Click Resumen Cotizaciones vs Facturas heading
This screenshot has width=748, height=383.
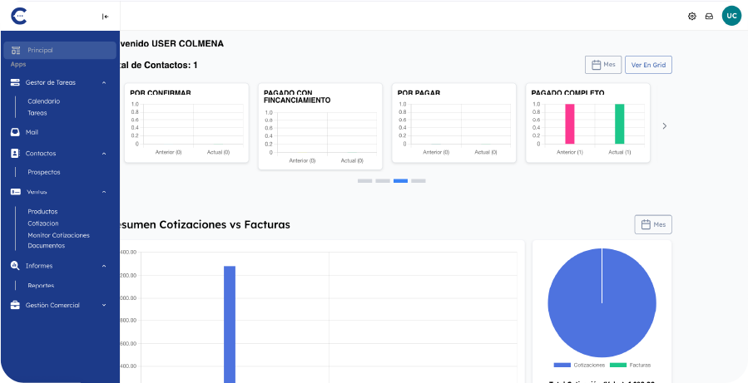tap(206, 224)
